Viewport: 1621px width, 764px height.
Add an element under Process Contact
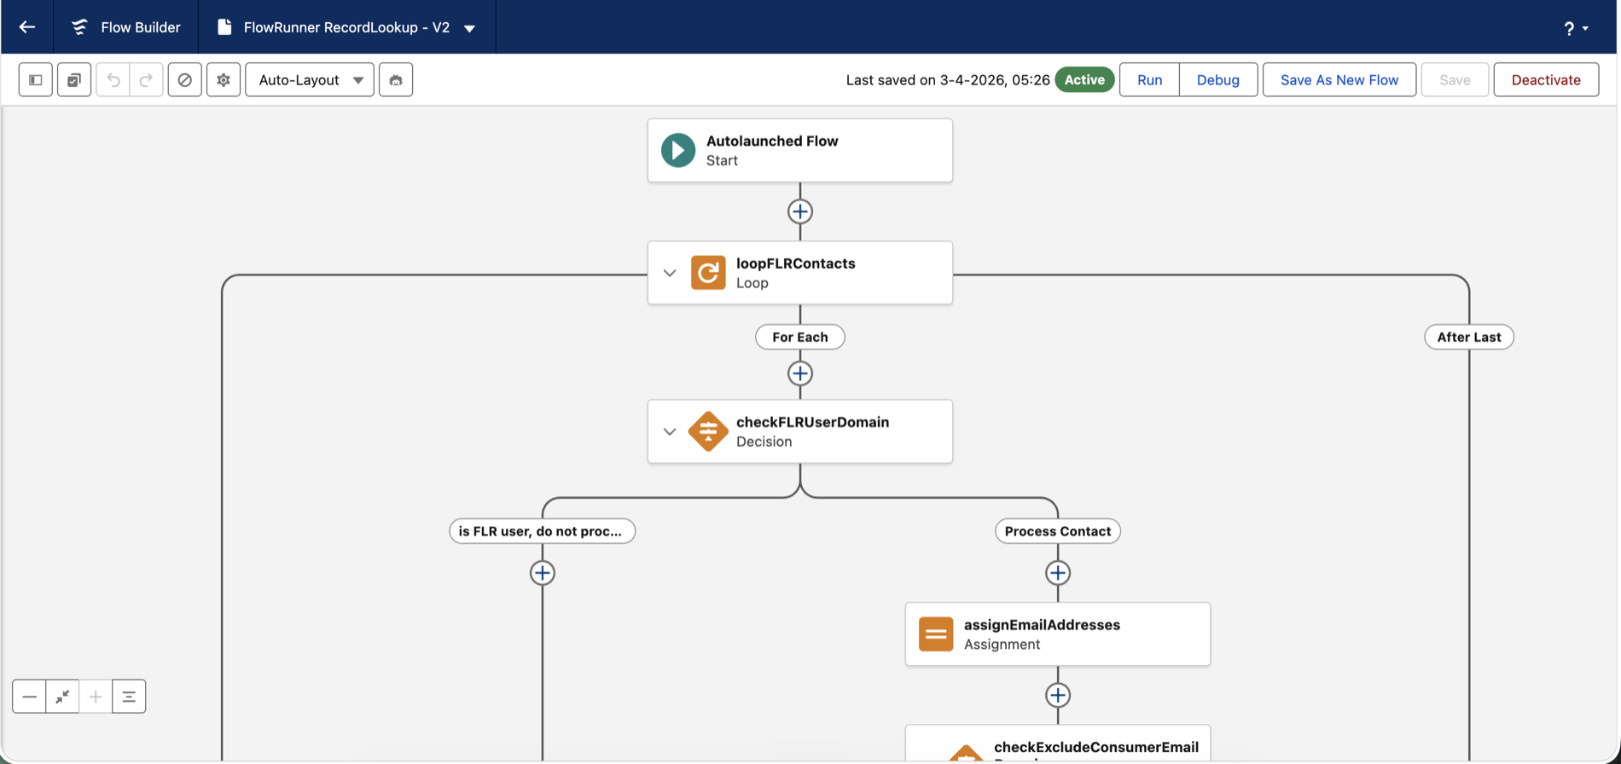pyautogui.click(x=1058, y=573)
